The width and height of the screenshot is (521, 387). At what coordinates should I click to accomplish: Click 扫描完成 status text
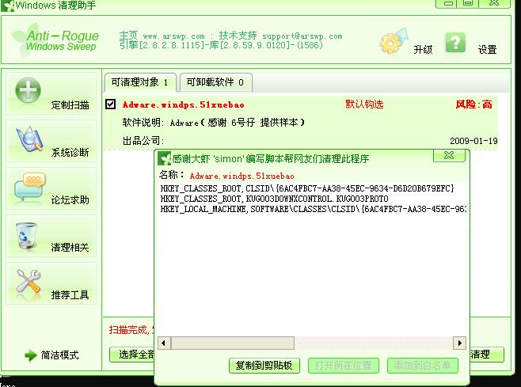[130, 330]
